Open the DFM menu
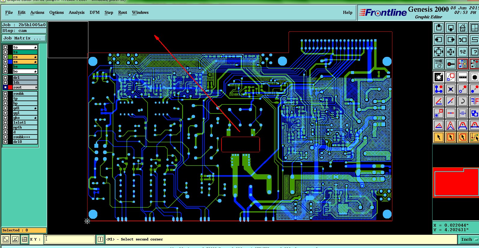Image resolution: width=479 pixels, height=248 pixels. (x=95, y=12)
